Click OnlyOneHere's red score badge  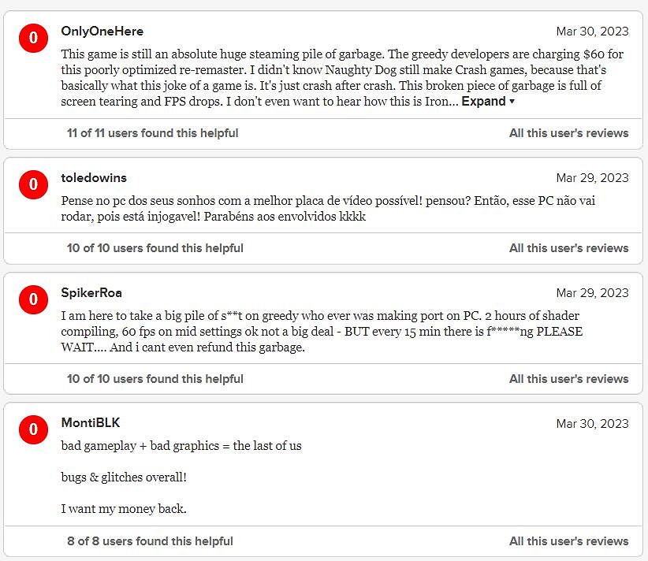(x=33, y=38)
